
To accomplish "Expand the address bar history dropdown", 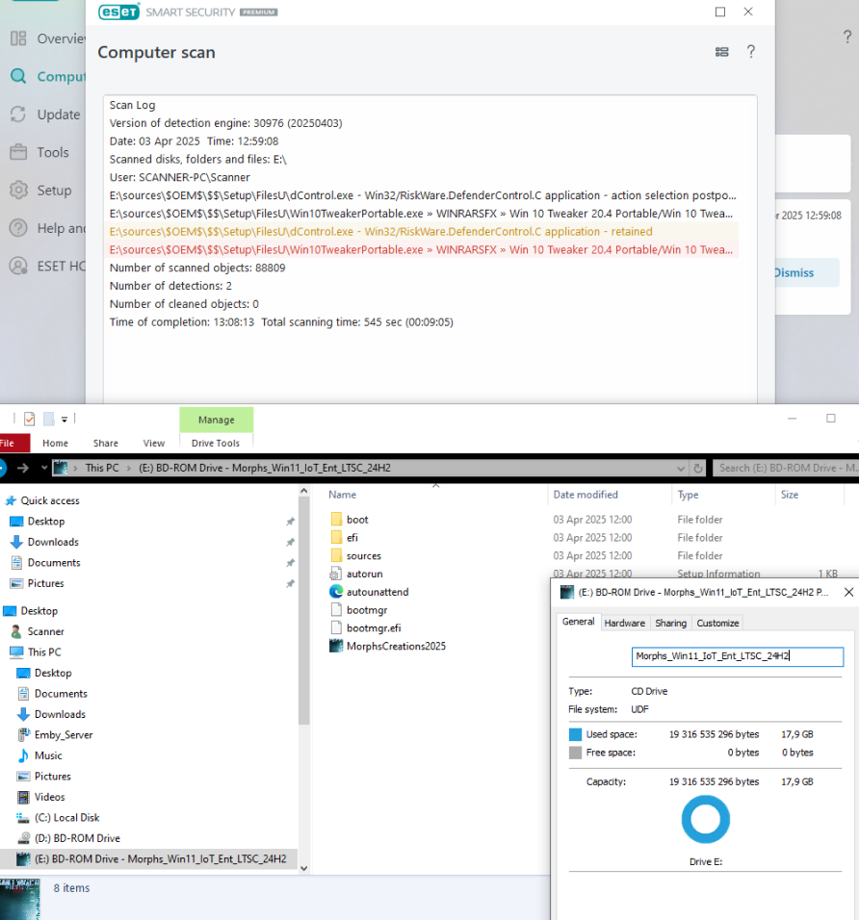I will (x=681, y=469).
